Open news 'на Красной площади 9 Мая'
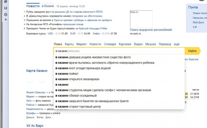This screenshot has width=207, height=128. point(91,28)
